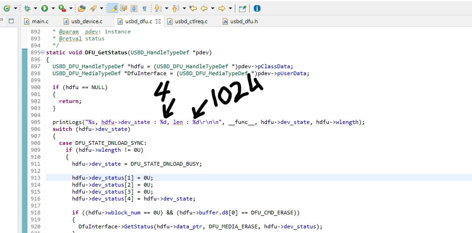Click DFU_GetStatus function name
The height and width of the screenshot is (233, 472).
coord(106,52)
